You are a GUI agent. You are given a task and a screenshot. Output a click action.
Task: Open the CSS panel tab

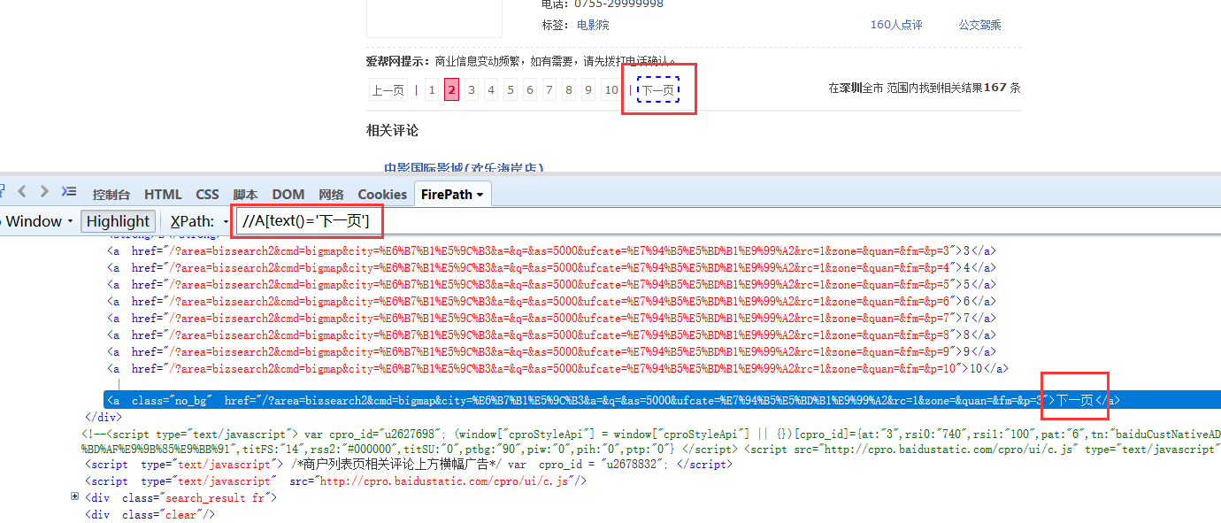pos(207,195)
